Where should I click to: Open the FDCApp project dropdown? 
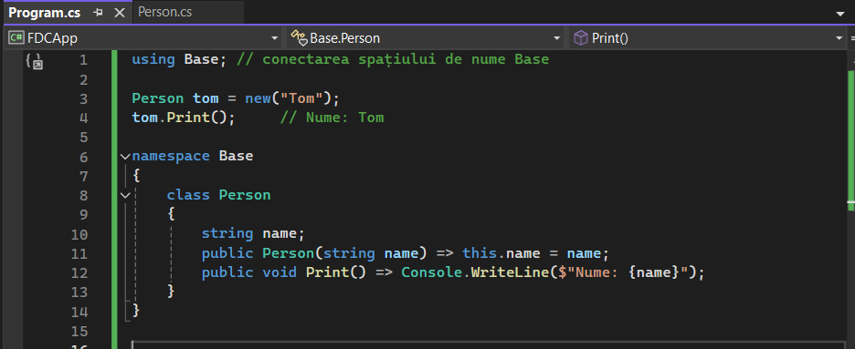pyautogui.click(x=144, y=38)
